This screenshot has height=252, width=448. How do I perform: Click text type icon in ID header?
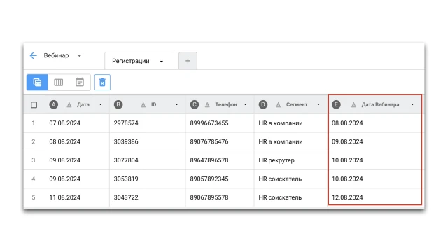(143, 104)
